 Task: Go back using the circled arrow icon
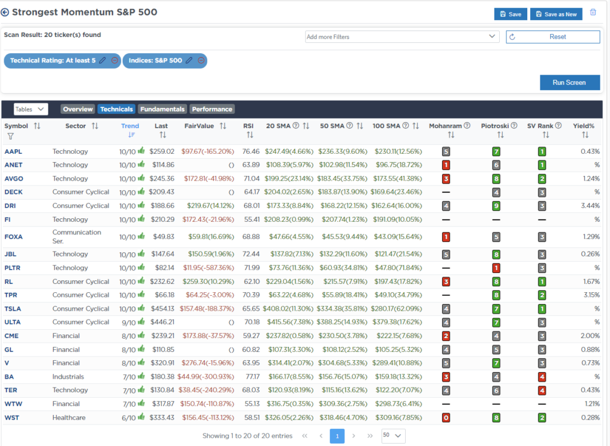coord(5,13)
